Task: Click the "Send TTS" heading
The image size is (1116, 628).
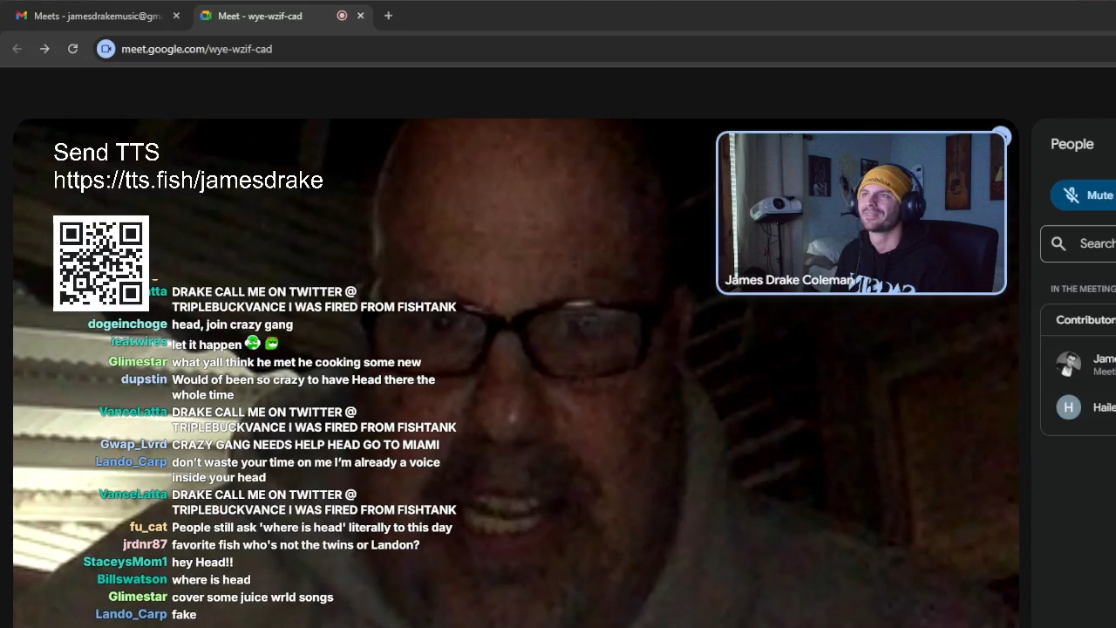Action: [106, 153]
